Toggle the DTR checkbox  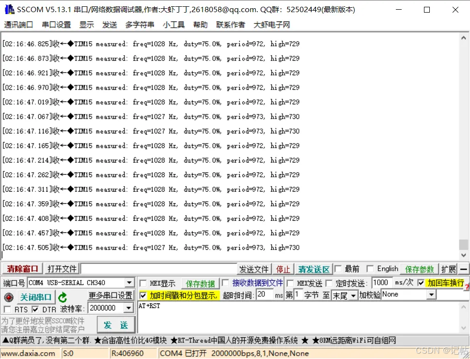(35, 309)
